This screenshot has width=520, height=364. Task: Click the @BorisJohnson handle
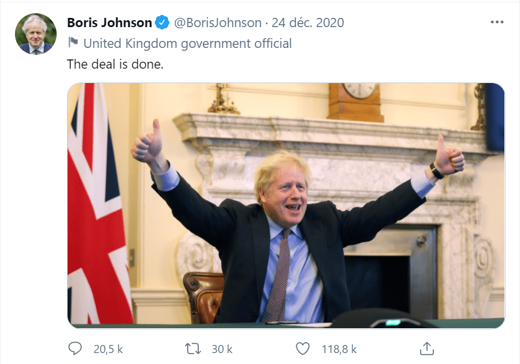pos(217,23)
